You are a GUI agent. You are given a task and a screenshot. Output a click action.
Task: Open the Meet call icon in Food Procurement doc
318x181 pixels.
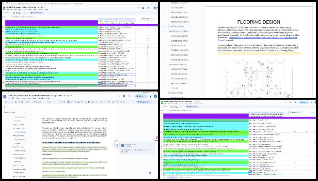(129, 96)
